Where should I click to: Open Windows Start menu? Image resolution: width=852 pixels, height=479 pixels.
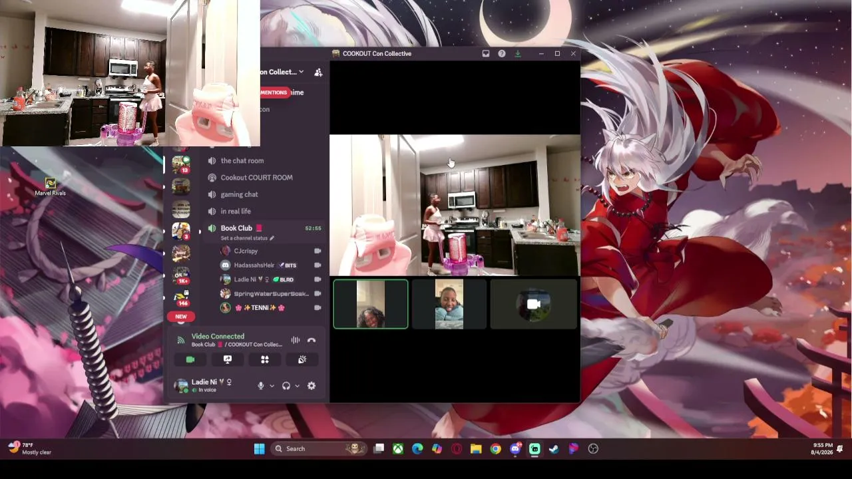pos(259,449)
